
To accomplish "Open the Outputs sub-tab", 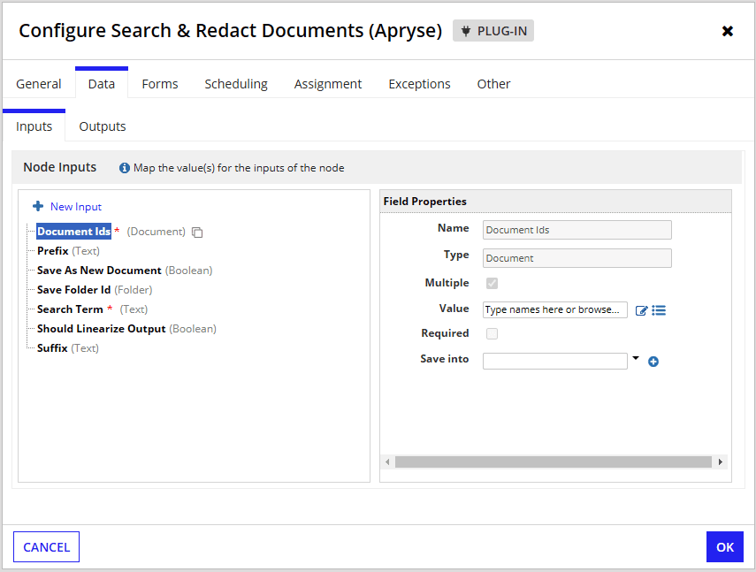I will coord(103,126).
